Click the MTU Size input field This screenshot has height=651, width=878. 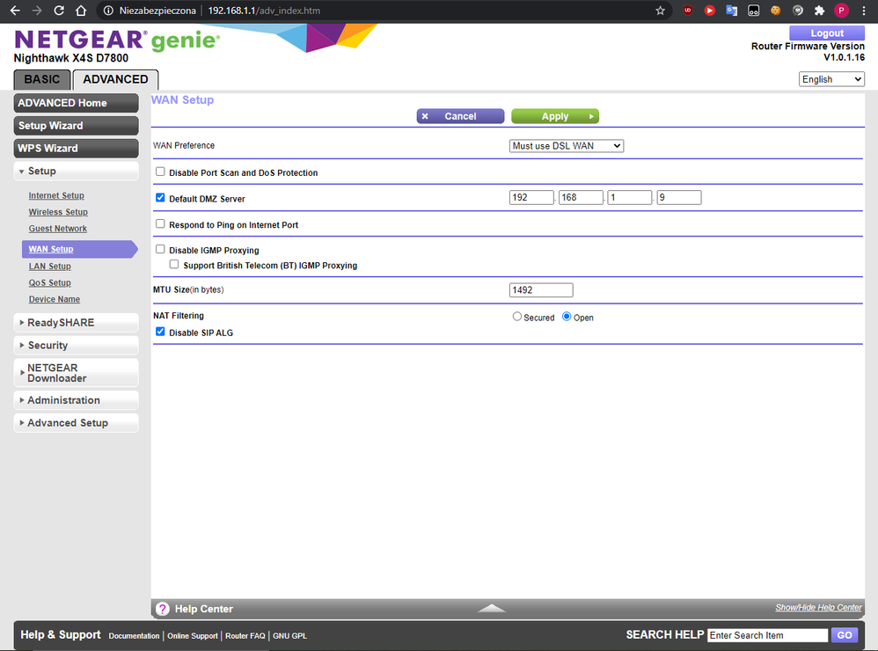tap(541, 290)
